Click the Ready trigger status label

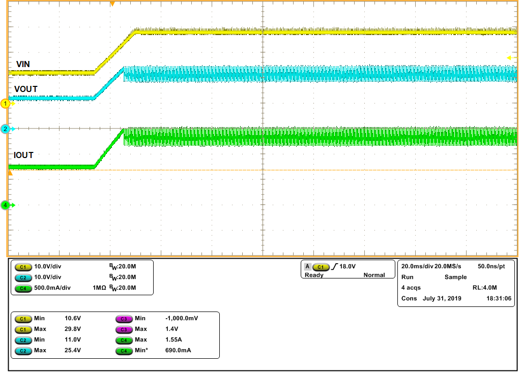click(x=314, y=274)
